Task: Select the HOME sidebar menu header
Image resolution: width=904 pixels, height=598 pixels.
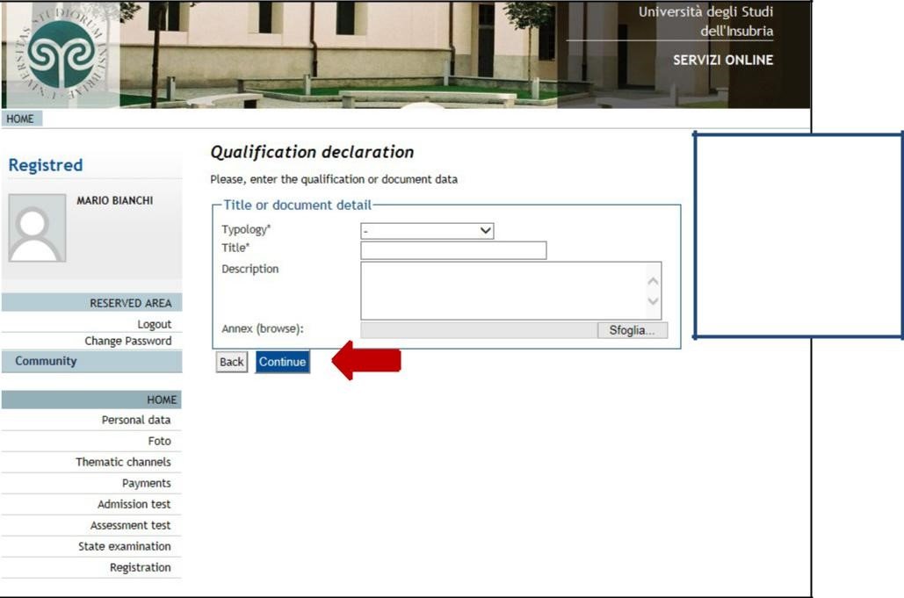Action: click(x=91, y=400)
